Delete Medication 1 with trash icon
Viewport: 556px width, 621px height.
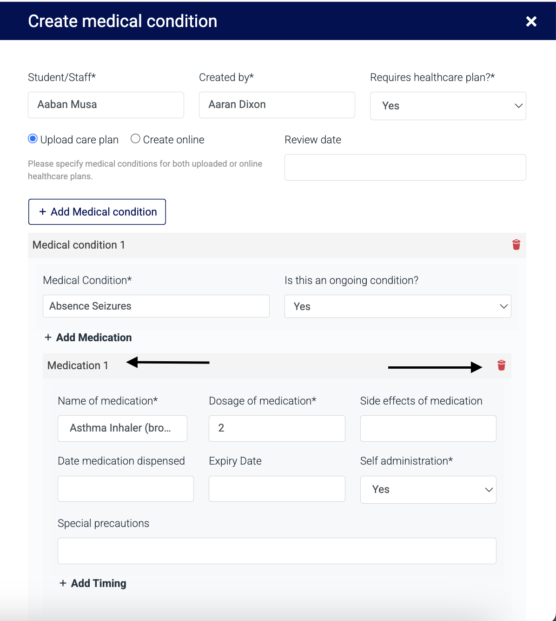[501, 365]
